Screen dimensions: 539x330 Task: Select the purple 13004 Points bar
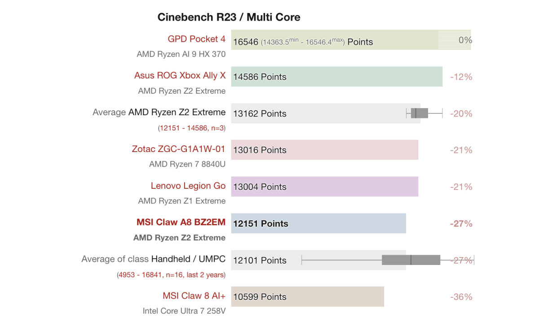(x=324, y=187)
